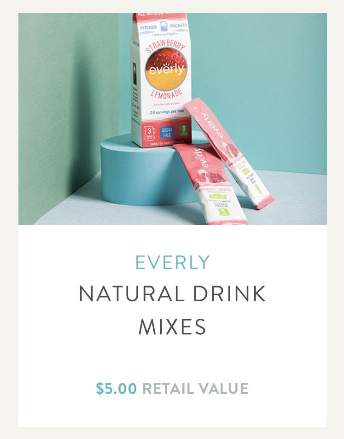Click the Strawberry Lemonade box product image

[161, 80]
